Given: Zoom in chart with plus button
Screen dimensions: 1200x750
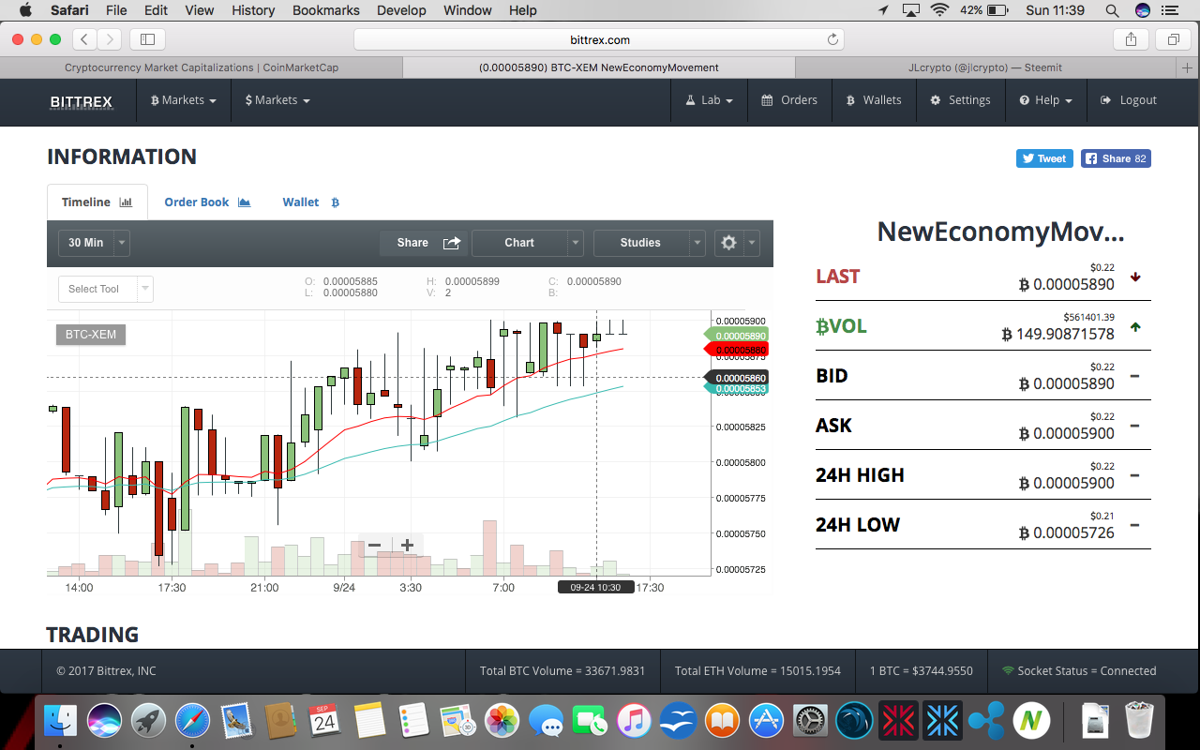Looking at the screenshot, I should (x=407, y=546).
